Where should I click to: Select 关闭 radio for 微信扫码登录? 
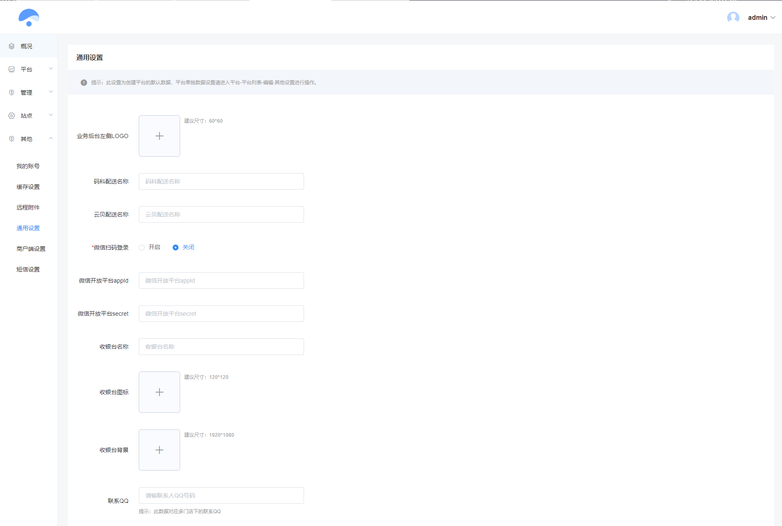click(x=176, y=248)
